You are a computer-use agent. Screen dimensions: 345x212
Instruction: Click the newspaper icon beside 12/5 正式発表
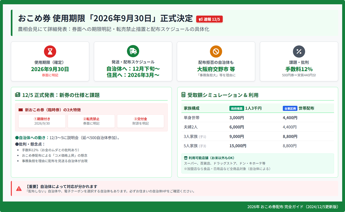tap(18, 95)
